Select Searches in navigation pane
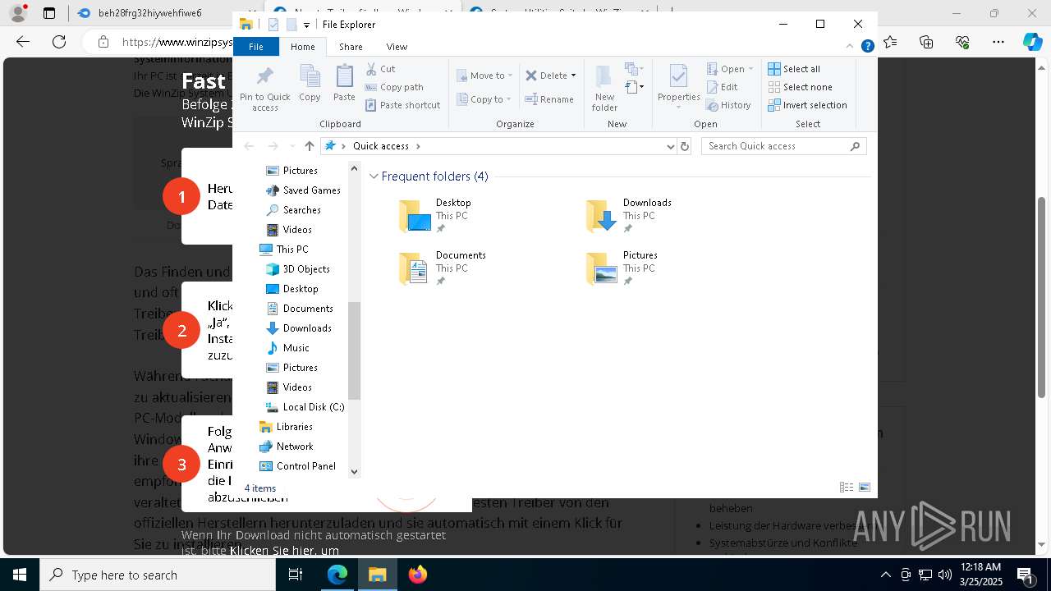Image resolution: width=1051 pixels, height=591 pixels. pyautogui.click(x=293, y=210)
